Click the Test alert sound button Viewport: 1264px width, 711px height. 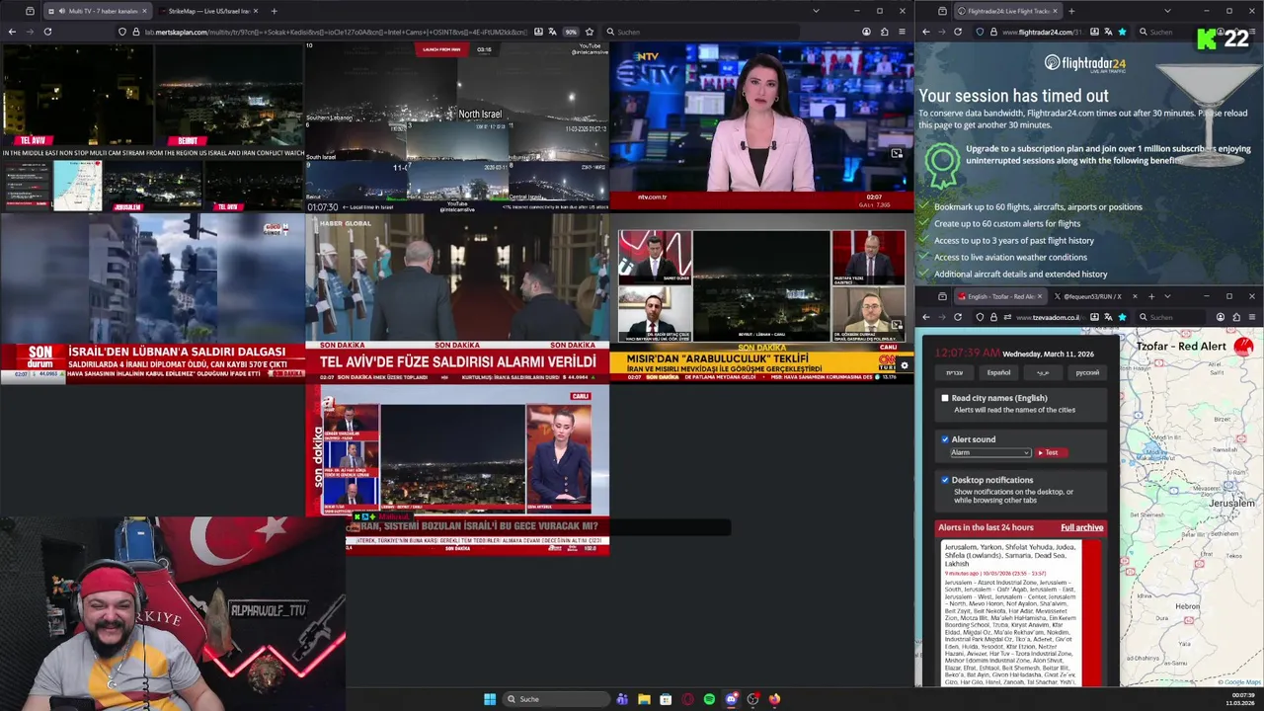click(1050, 452)
